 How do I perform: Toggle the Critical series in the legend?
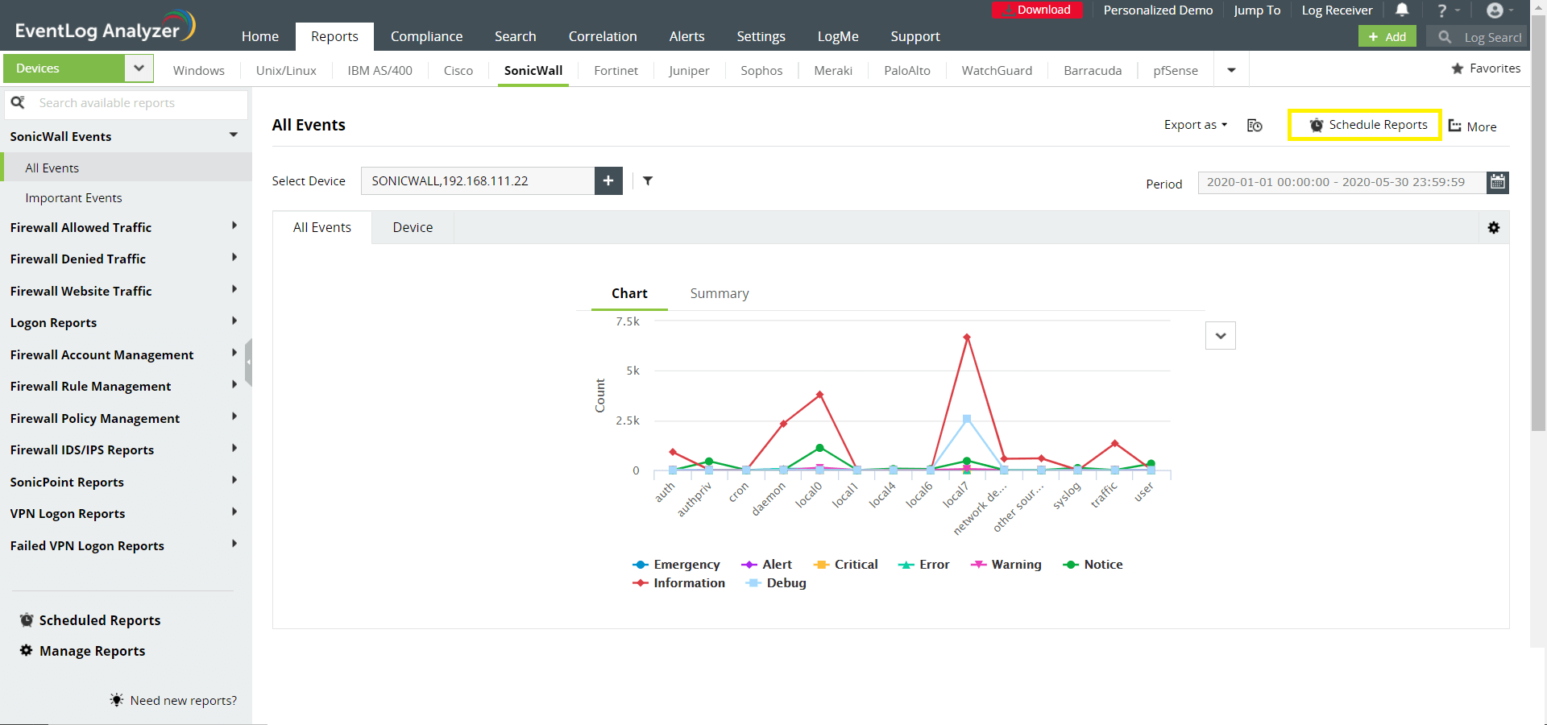(845, 565)
